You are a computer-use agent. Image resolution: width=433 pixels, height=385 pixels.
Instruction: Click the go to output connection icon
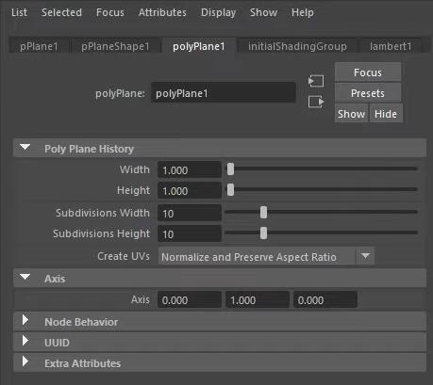coord(316,102)
